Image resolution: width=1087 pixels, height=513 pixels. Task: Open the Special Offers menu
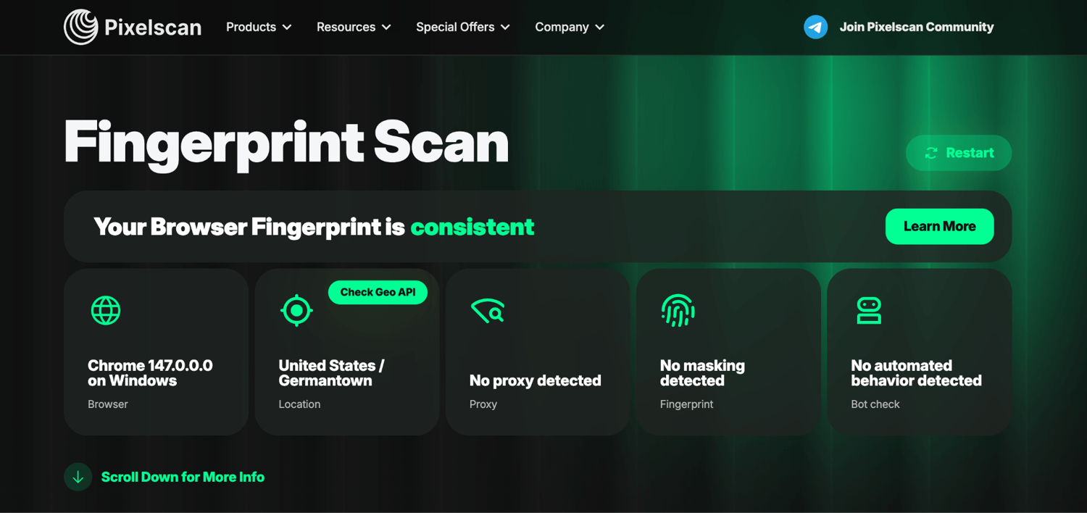463,27
